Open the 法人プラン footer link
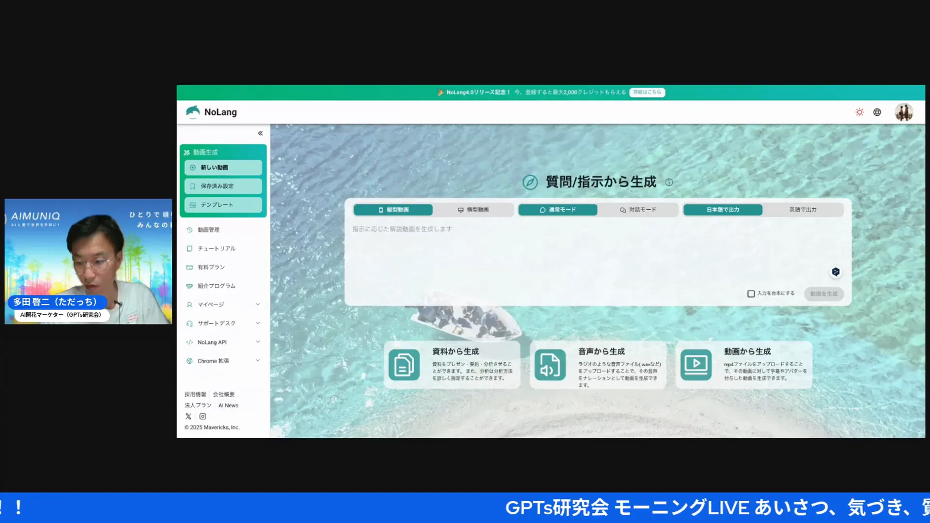The height and width of the screenshot is (523, 930). click(x=198, y=405)
